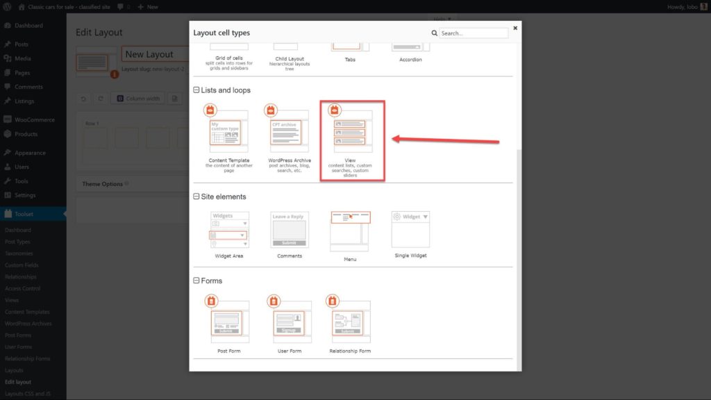Select the Content Template cell type
Viewport: 711px width, 400px height.
pos(229,139)
